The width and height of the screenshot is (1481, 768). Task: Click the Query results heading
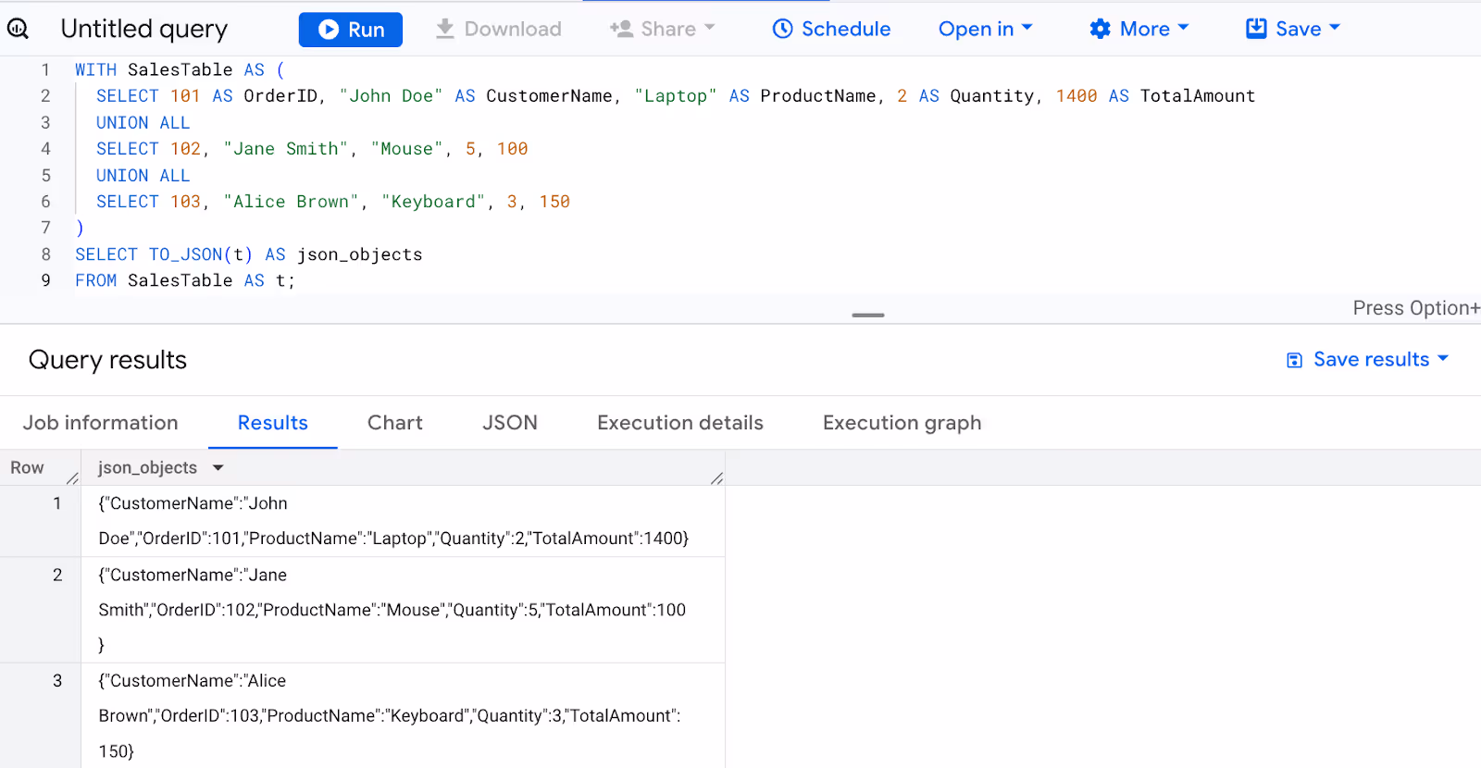[107, 360]
